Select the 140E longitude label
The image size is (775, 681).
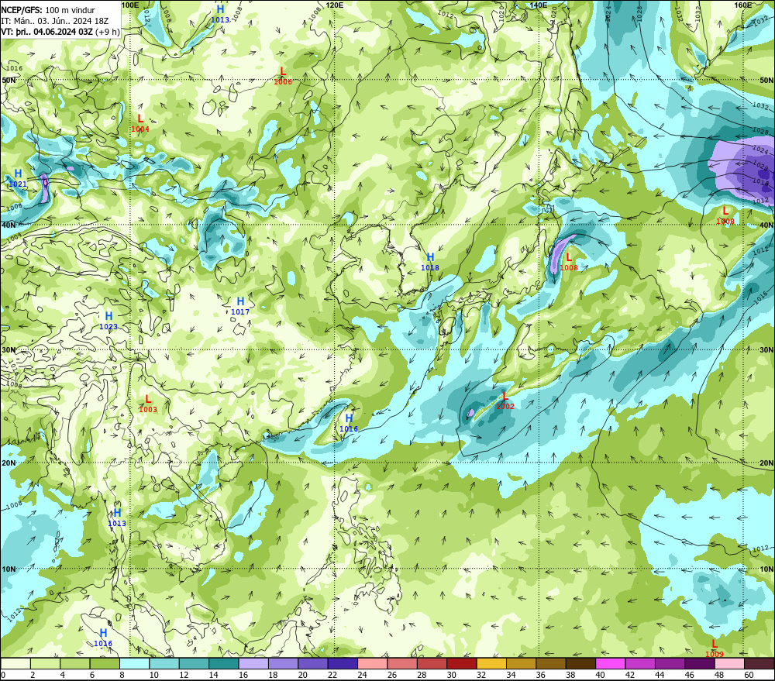click(539, 5)
